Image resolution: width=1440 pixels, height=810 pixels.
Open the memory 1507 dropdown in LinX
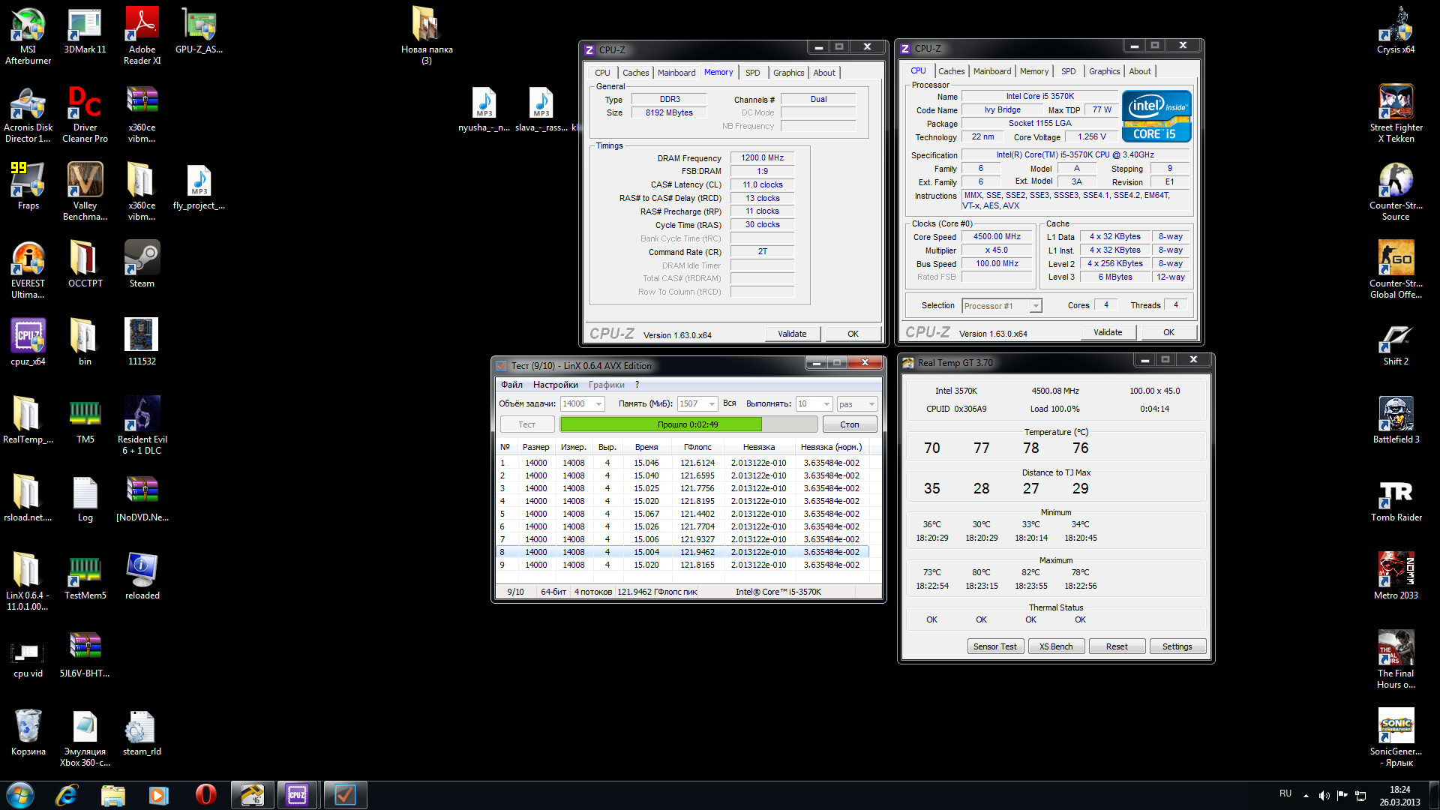pyautogui.click(x=711, y=404)
